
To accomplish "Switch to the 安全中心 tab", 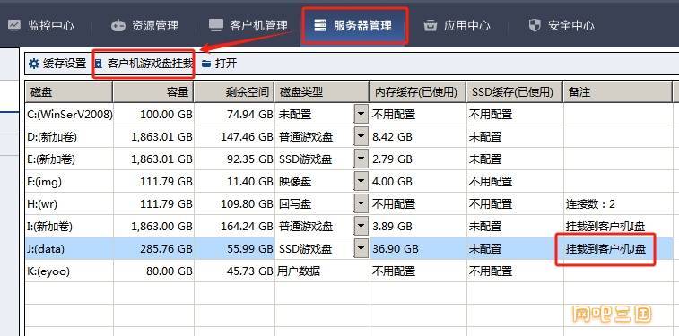I will pos(561,25).
